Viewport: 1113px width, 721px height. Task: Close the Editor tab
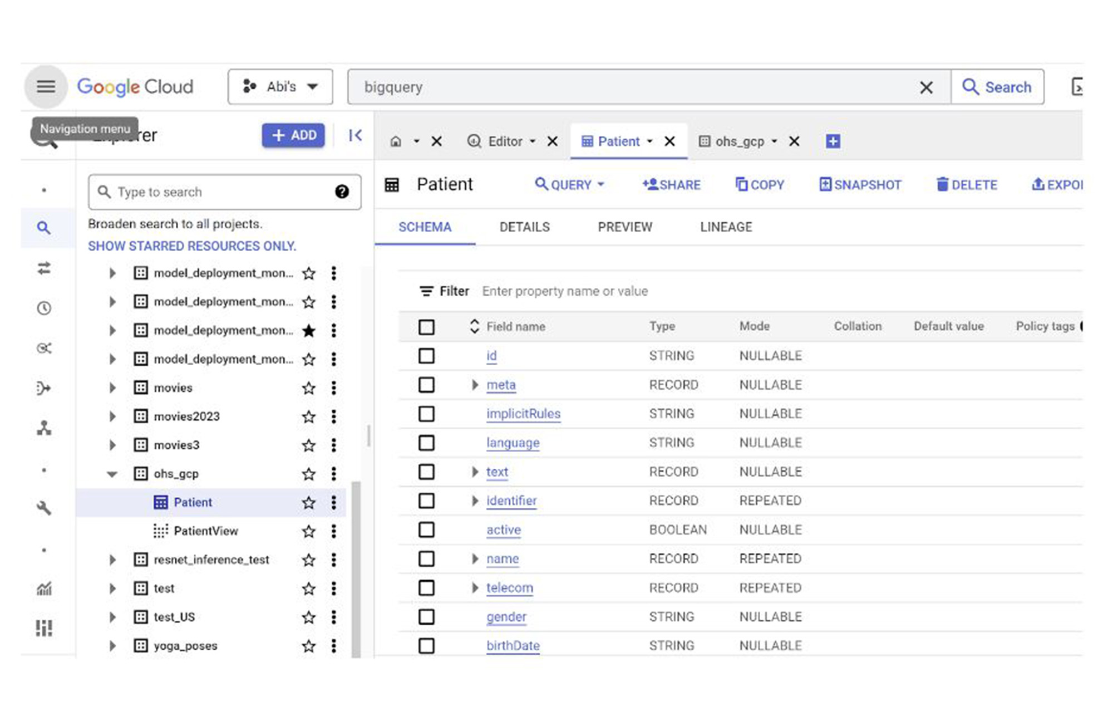click(x=552, y=141)
